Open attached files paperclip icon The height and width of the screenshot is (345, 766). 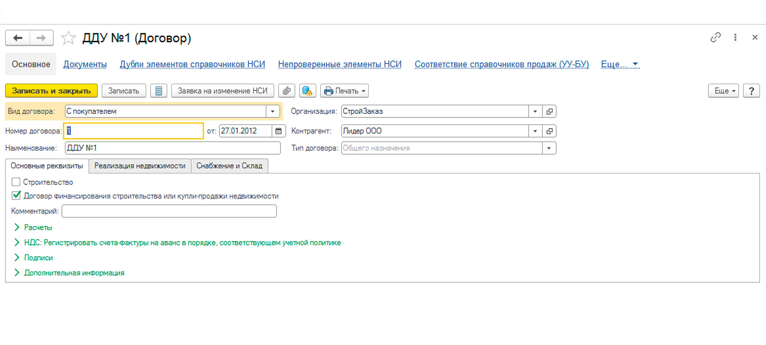pyautogui.click(x=286, y=91)
